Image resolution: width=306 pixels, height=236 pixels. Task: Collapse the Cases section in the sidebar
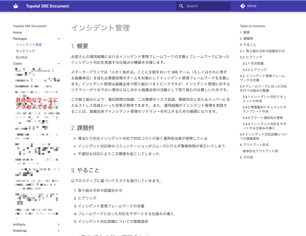(x=58, y=64)
